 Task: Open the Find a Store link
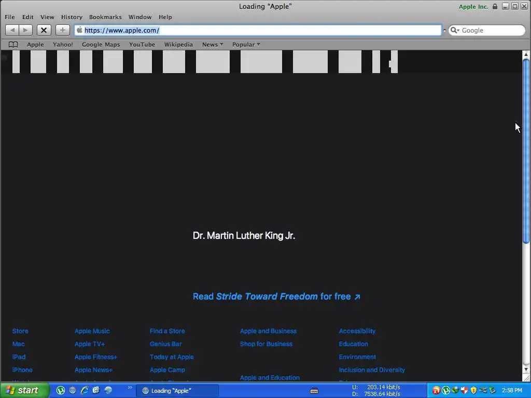click(167, 331)
